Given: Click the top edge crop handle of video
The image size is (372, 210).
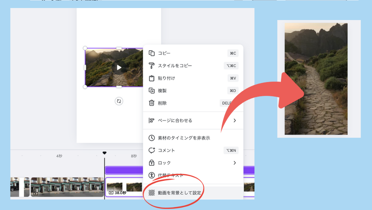Looking at the screenshot, I should click(119, 48).
